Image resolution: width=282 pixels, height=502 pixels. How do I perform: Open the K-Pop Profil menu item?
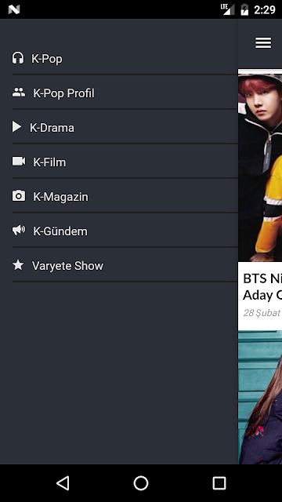125,93
